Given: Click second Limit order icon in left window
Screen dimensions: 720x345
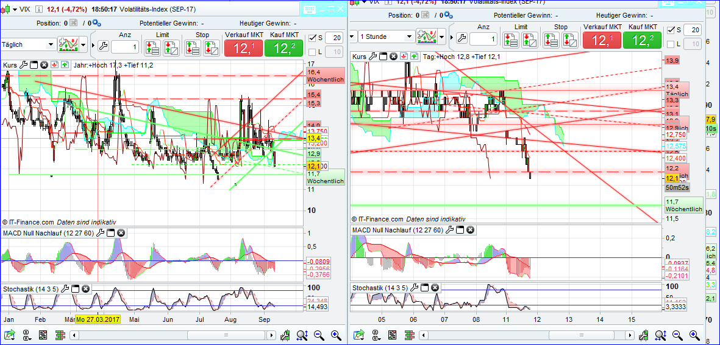Looking at the screenshot, I should [x=171, y=47].
